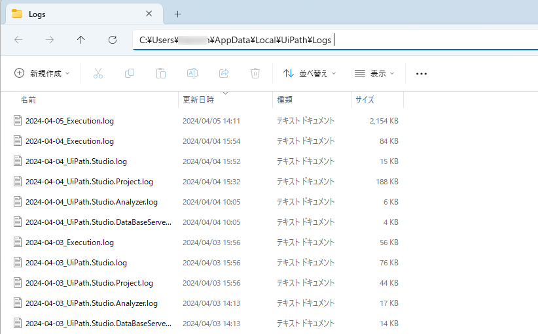
Task: Click the Copy icon in toolbar
Action: tap(130, 73)
